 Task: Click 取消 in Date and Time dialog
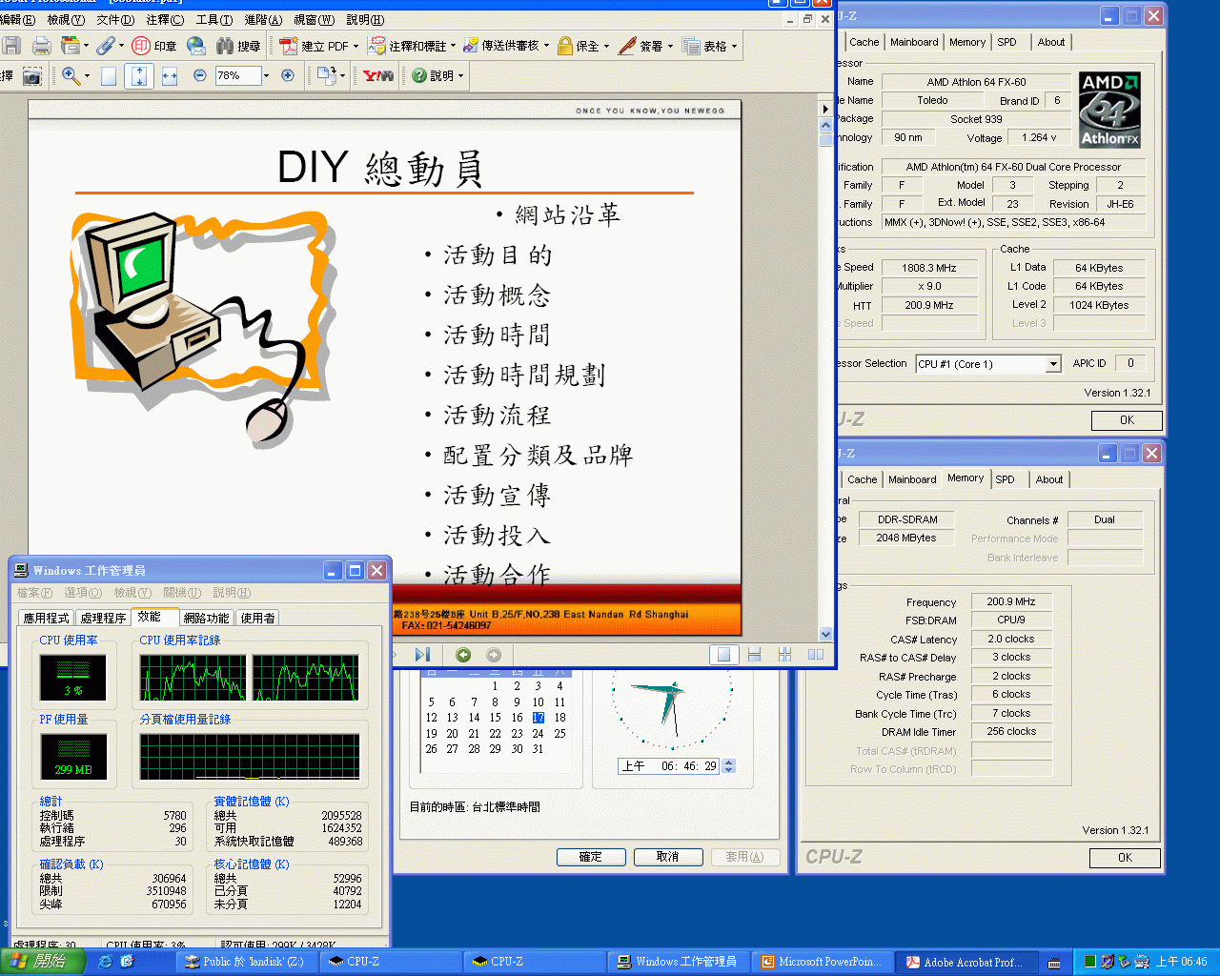tap(668, 857)
